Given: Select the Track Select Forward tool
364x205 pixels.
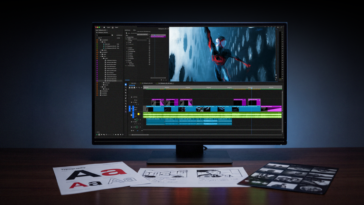Looking at the screenshot, I should (126, 87).
